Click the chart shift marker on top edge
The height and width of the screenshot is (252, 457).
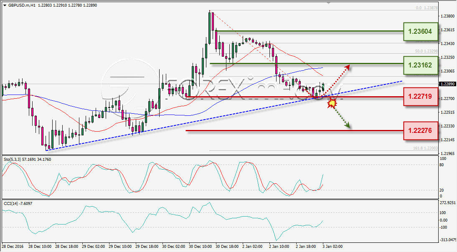coord(329,3)
